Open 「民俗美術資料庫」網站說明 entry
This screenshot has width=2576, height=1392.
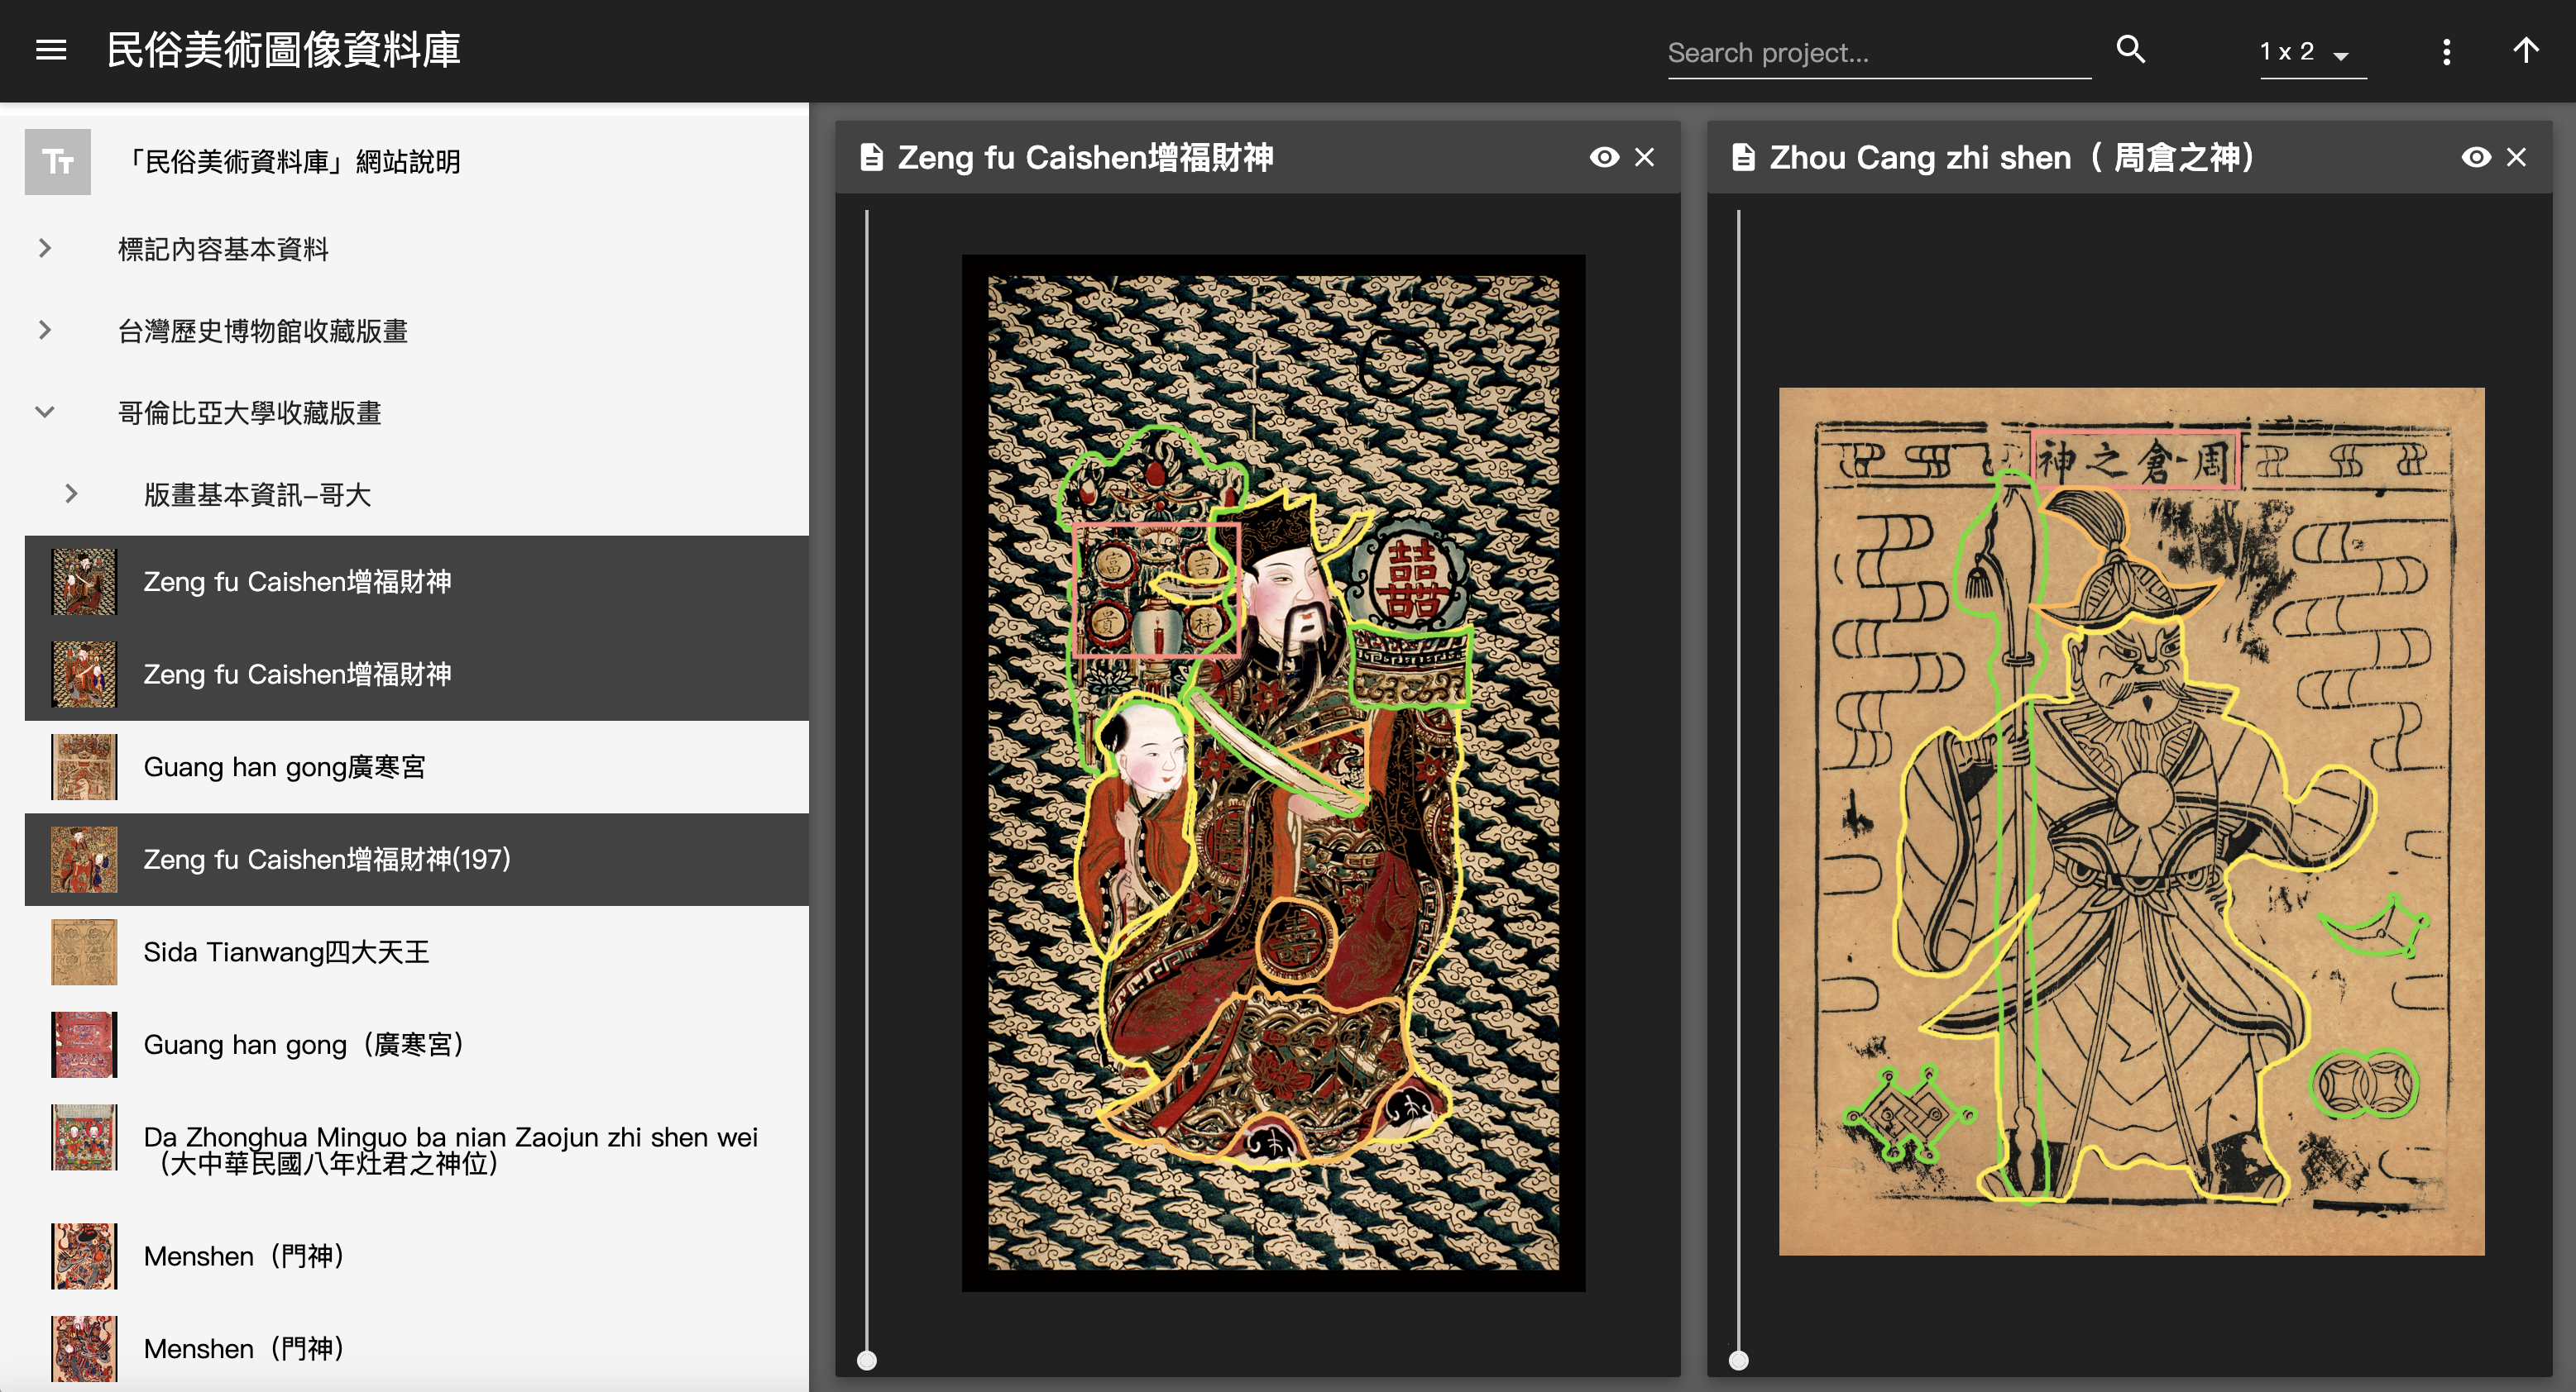click(x=417, y=161)
